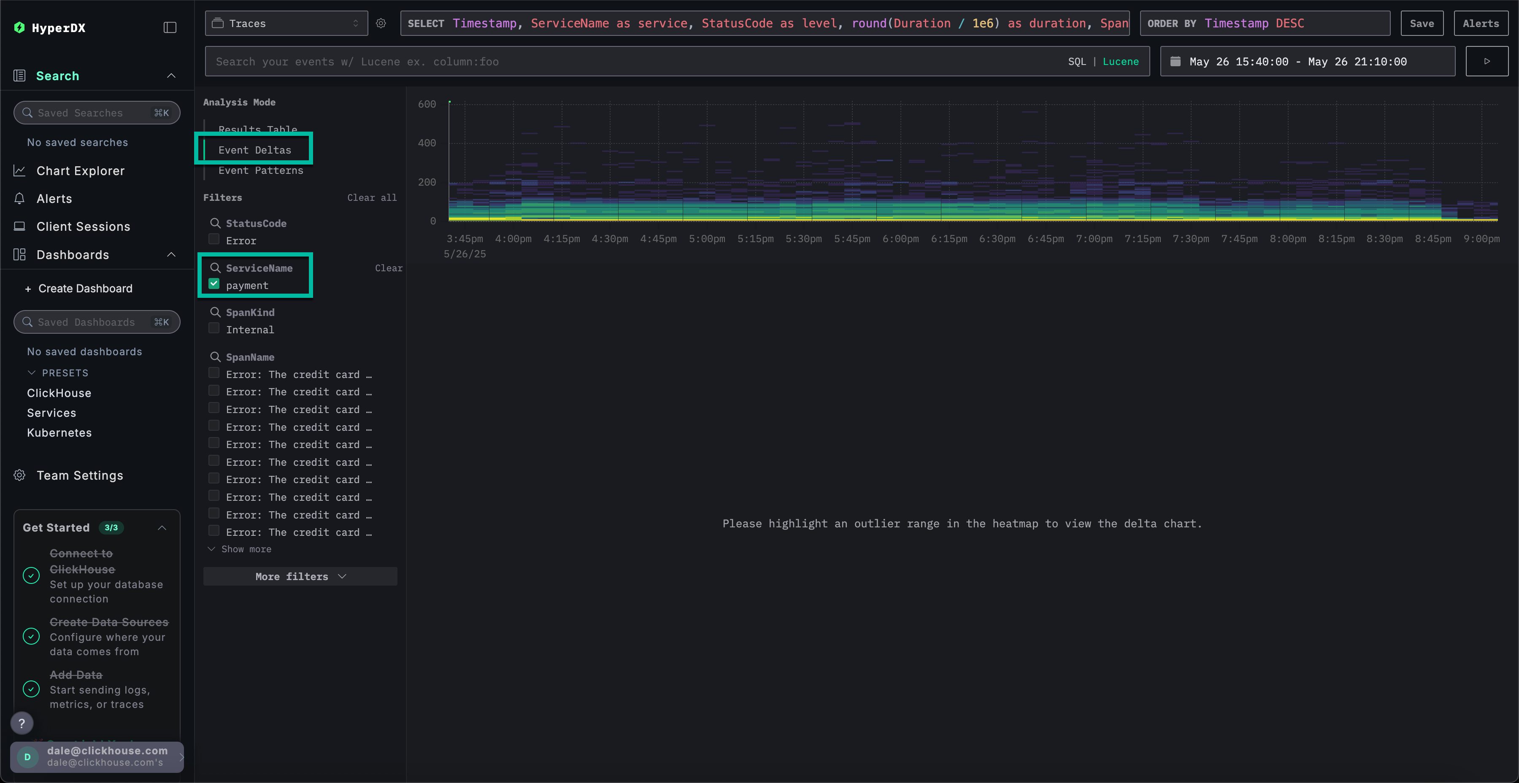
Task: Click the run query play button
Action: click(x=1487, y=61)
